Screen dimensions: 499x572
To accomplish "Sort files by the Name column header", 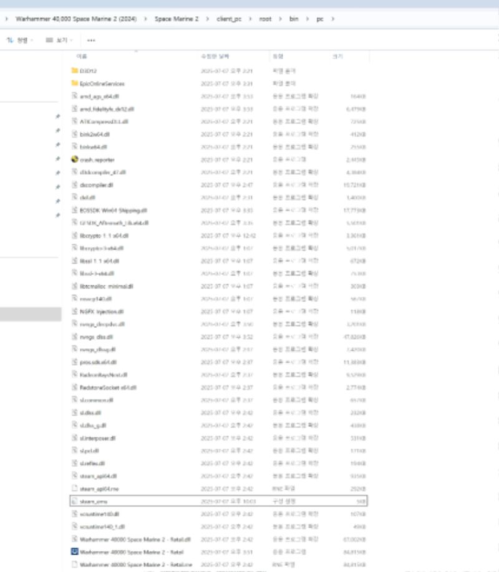I will [82, 56].
